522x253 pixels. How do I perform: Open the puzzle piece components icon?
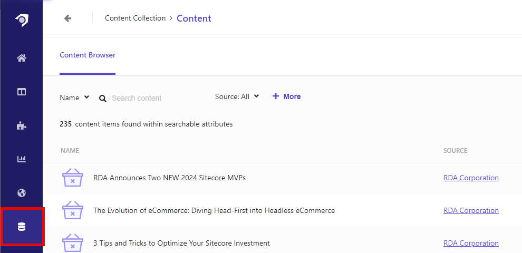click(x=22, y=125)
